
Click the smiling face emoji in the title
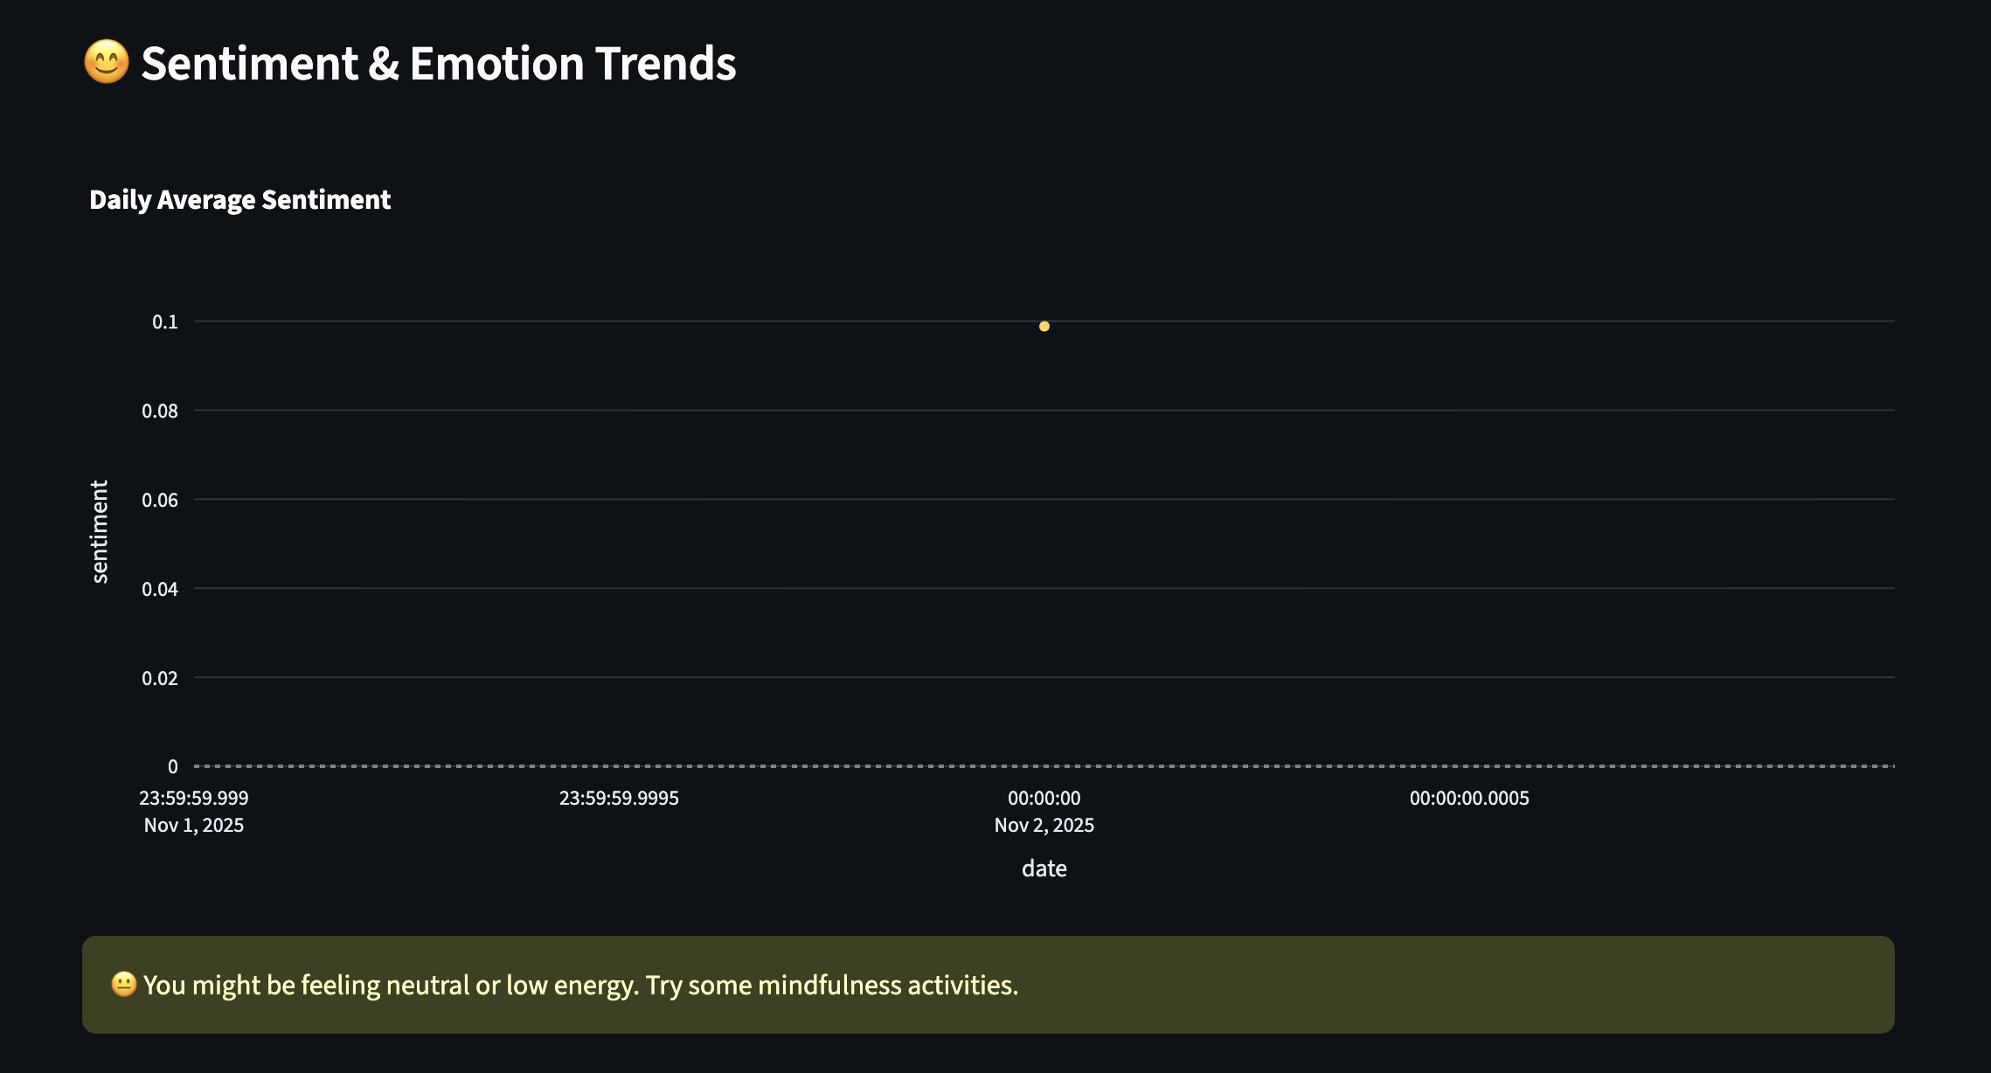pyautogui.click(x=107, y=63)
